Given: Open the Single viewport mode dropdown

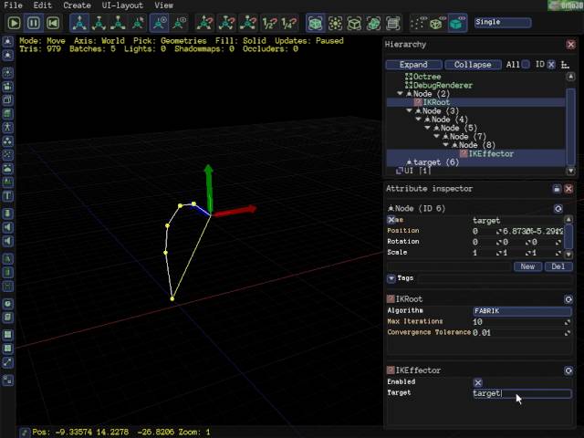Looking at the screenshot, I should pyautogui.click(x=502, y=22).
